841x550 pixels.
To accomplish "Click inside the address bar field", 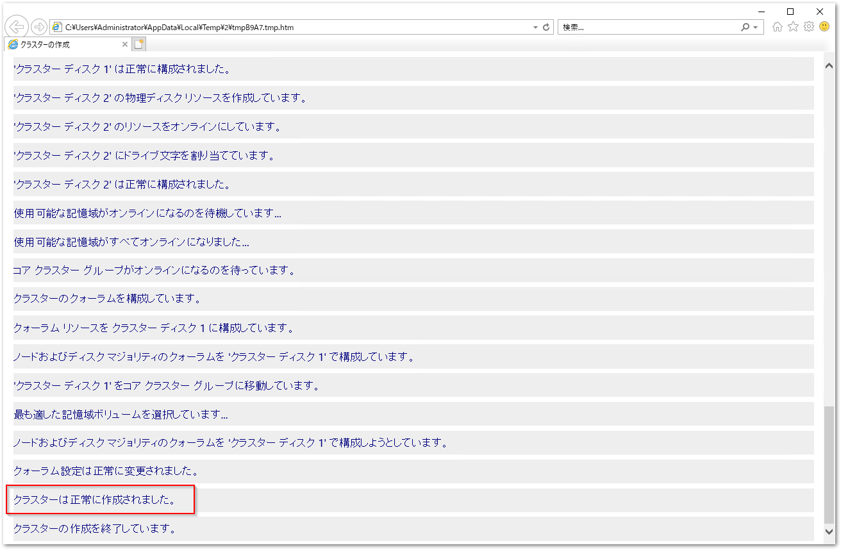I will tap(256, 26).
